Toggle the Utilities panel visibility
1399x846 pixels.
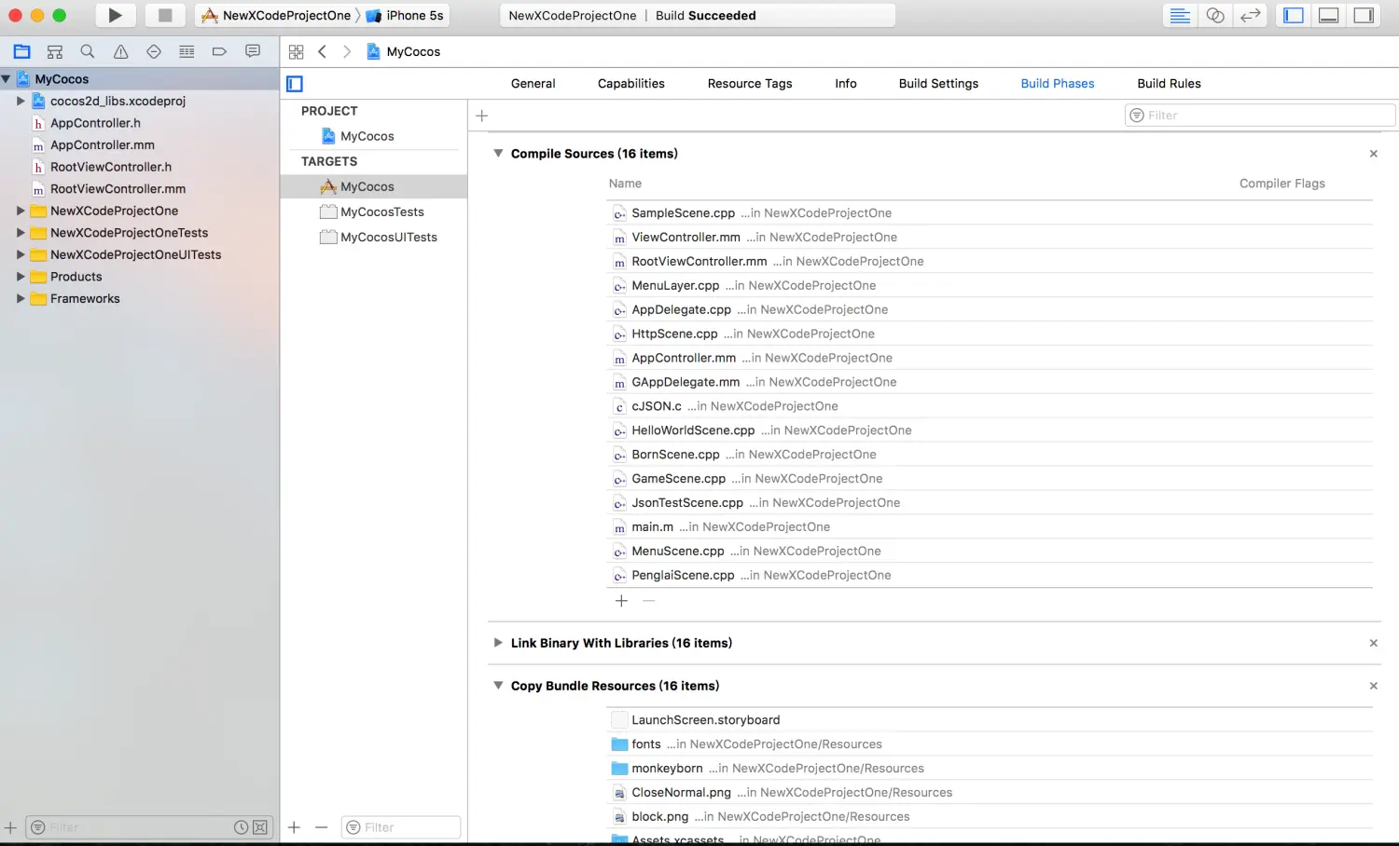[1364, 15]
